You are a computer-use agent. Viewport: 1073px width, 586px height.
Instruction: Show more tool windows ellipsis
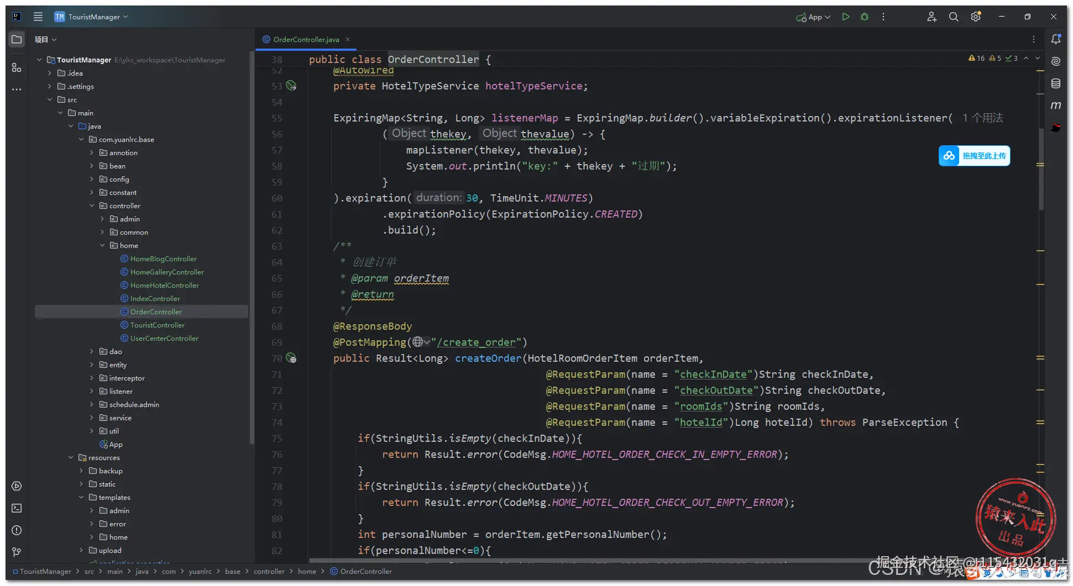click(17, 89)
